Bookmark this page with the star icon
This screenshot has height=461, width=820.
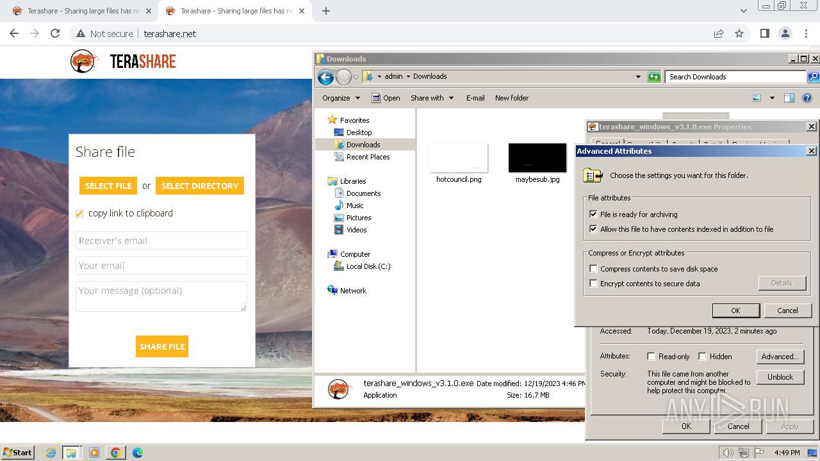tap(739, 33)
